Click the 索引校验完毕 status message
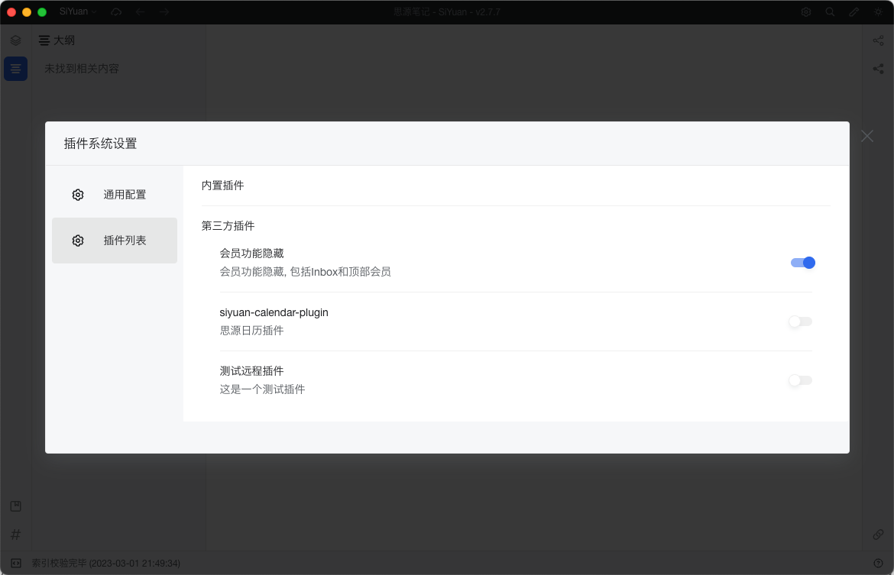The image size is (894, 575). tap(106, 563)
